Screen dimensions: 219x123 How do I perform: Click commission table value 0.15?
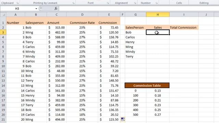(158, 91)
